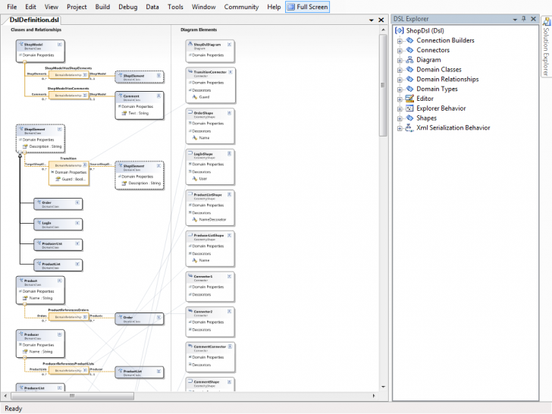The width and height of the screenshot is (552, 414).
Task: Open the DSL Explorer window position dropdown
Action: 516,19
